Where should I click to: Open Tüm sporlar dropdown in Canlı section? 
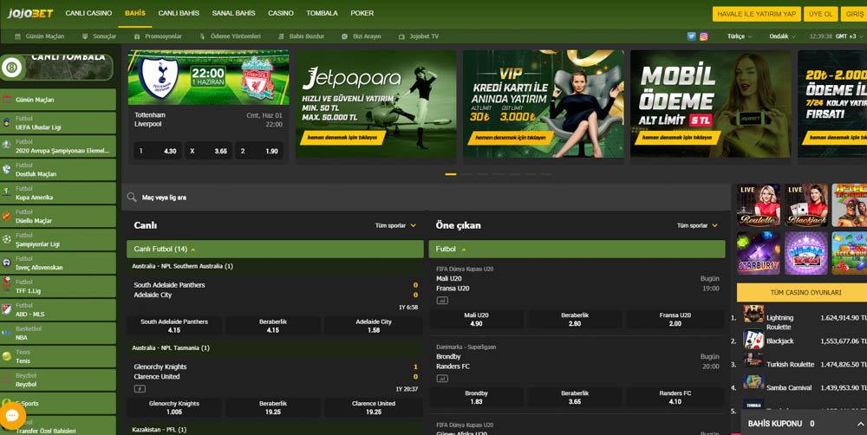[395, 225]
